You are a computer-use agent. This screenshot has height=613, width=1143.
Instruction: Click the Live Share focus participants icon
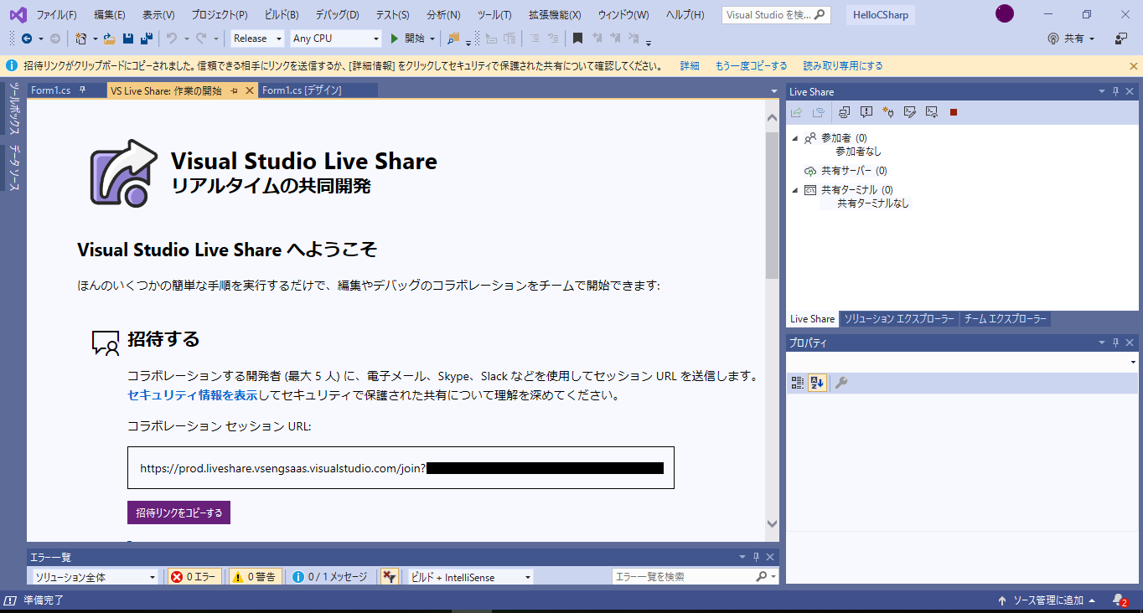[x=845, y=112]
